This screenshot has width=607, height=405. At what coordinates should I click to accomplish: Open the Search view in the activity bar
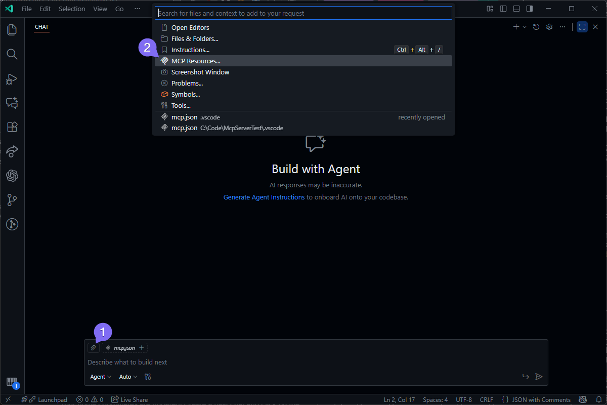(12, 54)
